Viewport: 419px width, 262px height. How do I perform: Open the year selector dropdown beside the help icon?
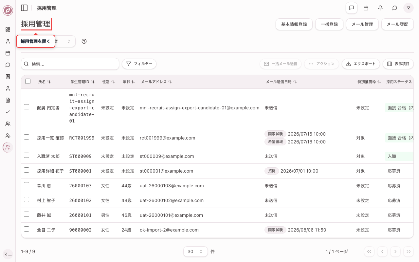click(65, 41)
